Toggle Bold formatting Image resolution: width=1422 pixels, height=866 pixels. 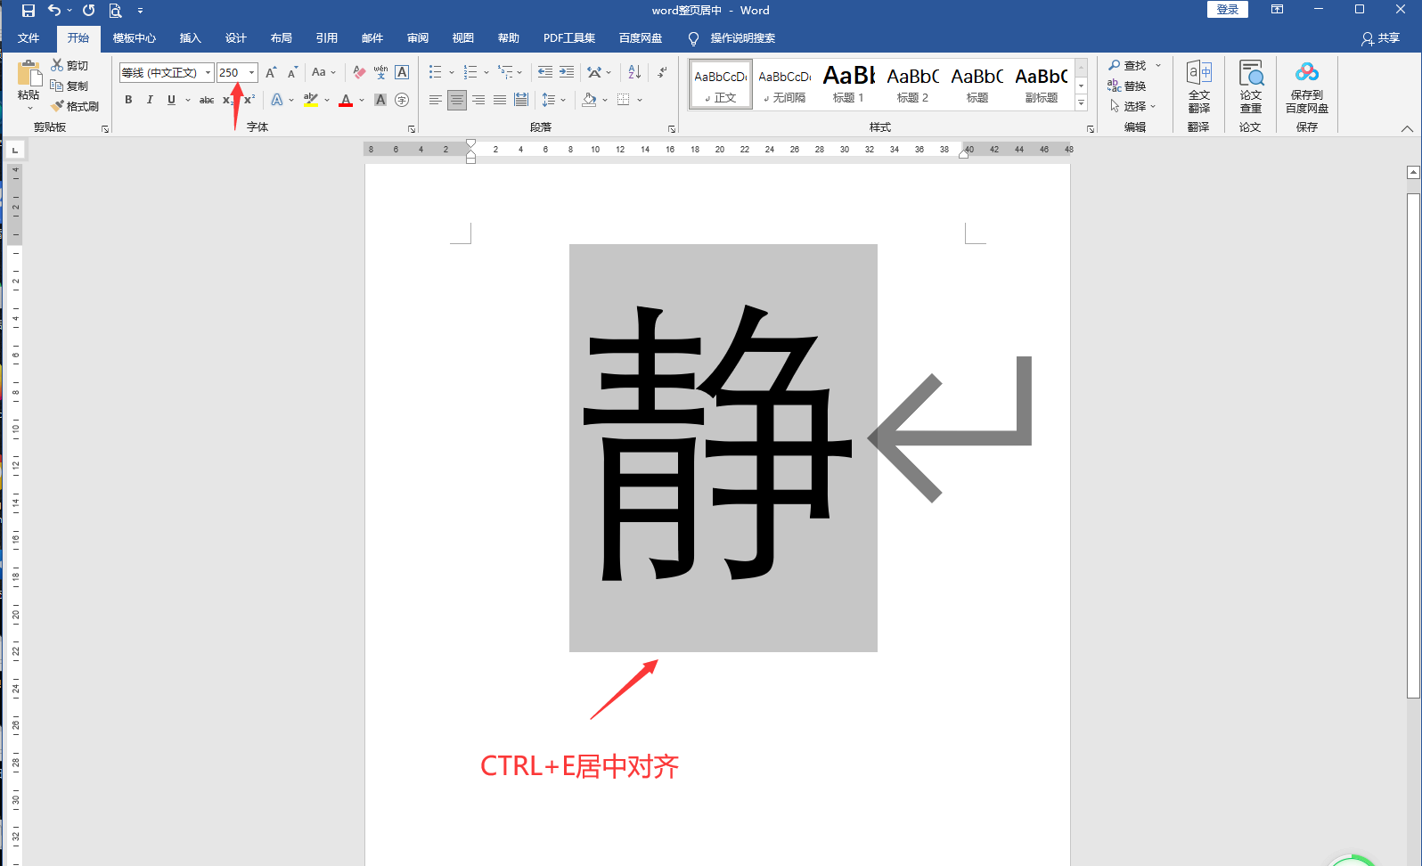128,100
